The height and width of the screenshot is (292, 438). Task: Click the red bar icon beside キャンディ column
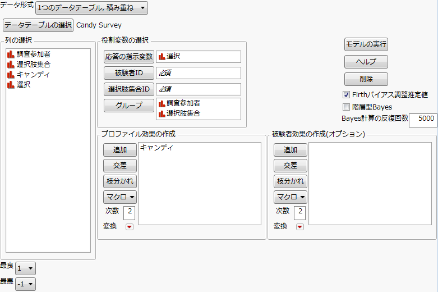11,75
